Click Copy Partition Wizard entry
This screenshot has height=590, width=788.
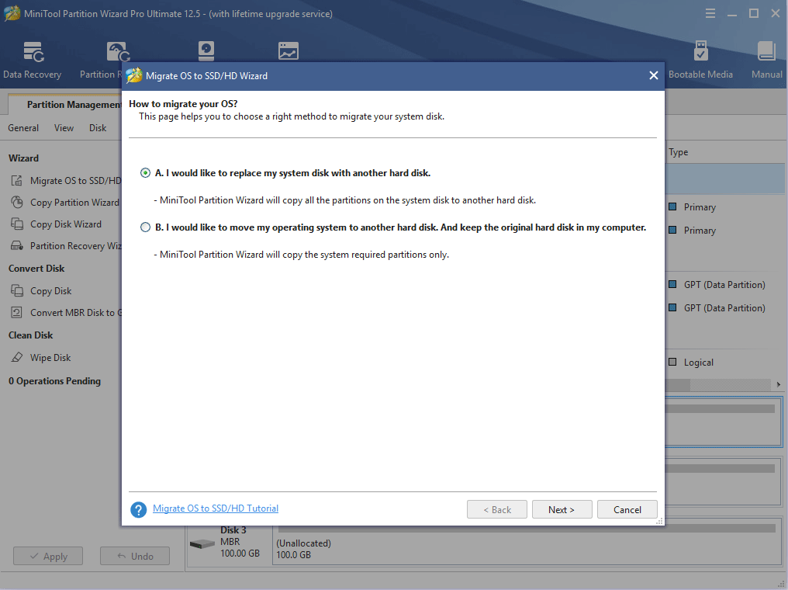pos(74,202)
